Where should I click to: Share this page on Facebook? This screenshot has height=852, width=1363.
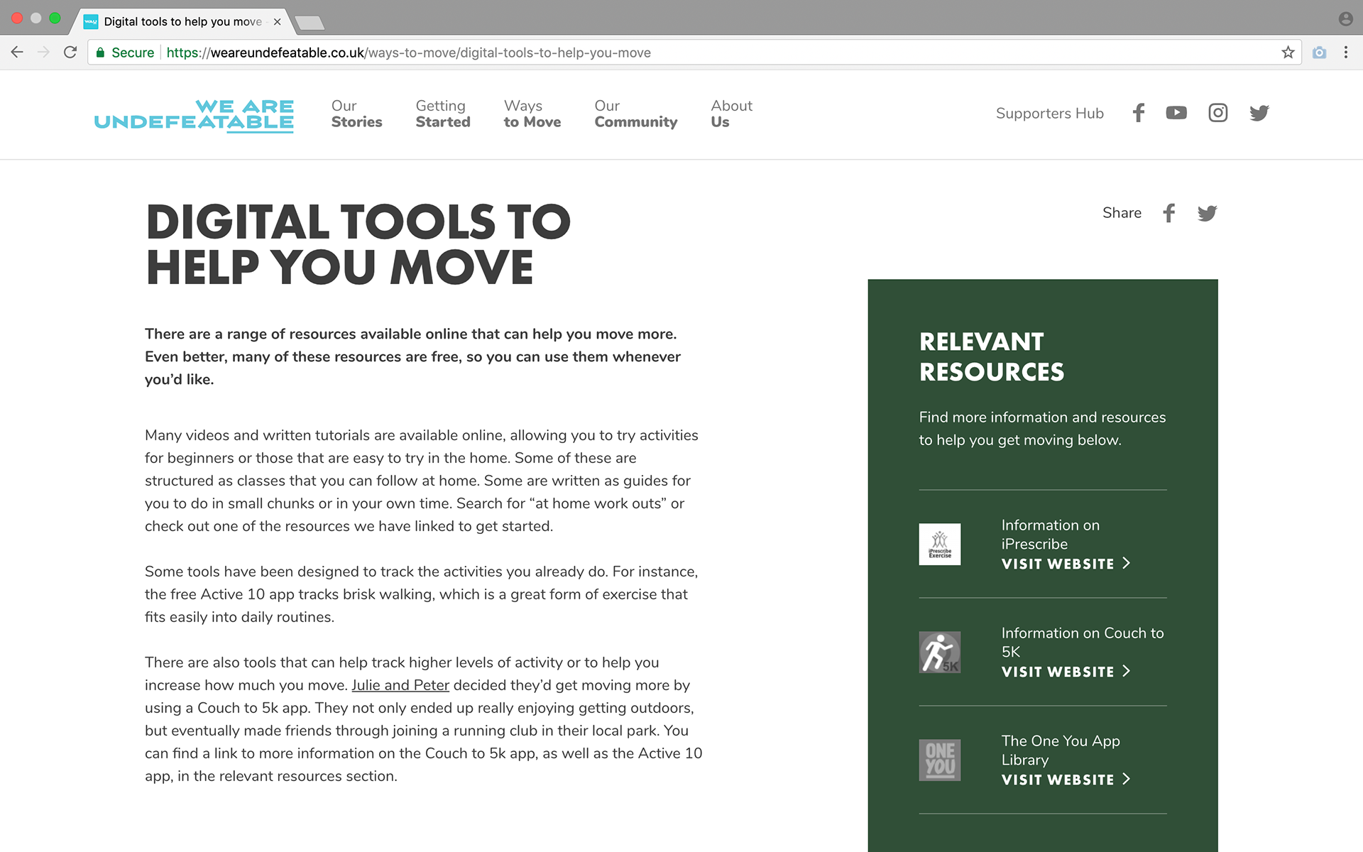(1169, 213)
